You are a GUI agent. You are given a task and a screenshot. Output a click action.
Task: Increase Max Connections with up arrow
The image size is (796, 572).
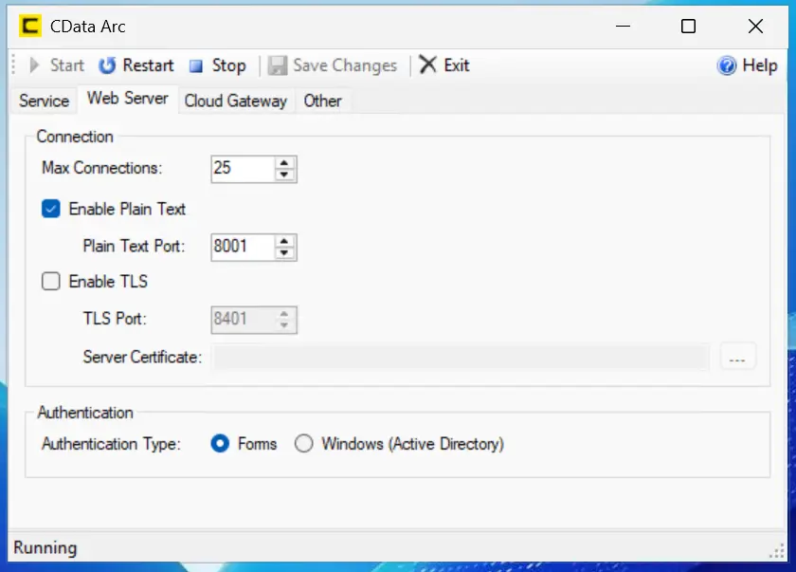point(284,163)
